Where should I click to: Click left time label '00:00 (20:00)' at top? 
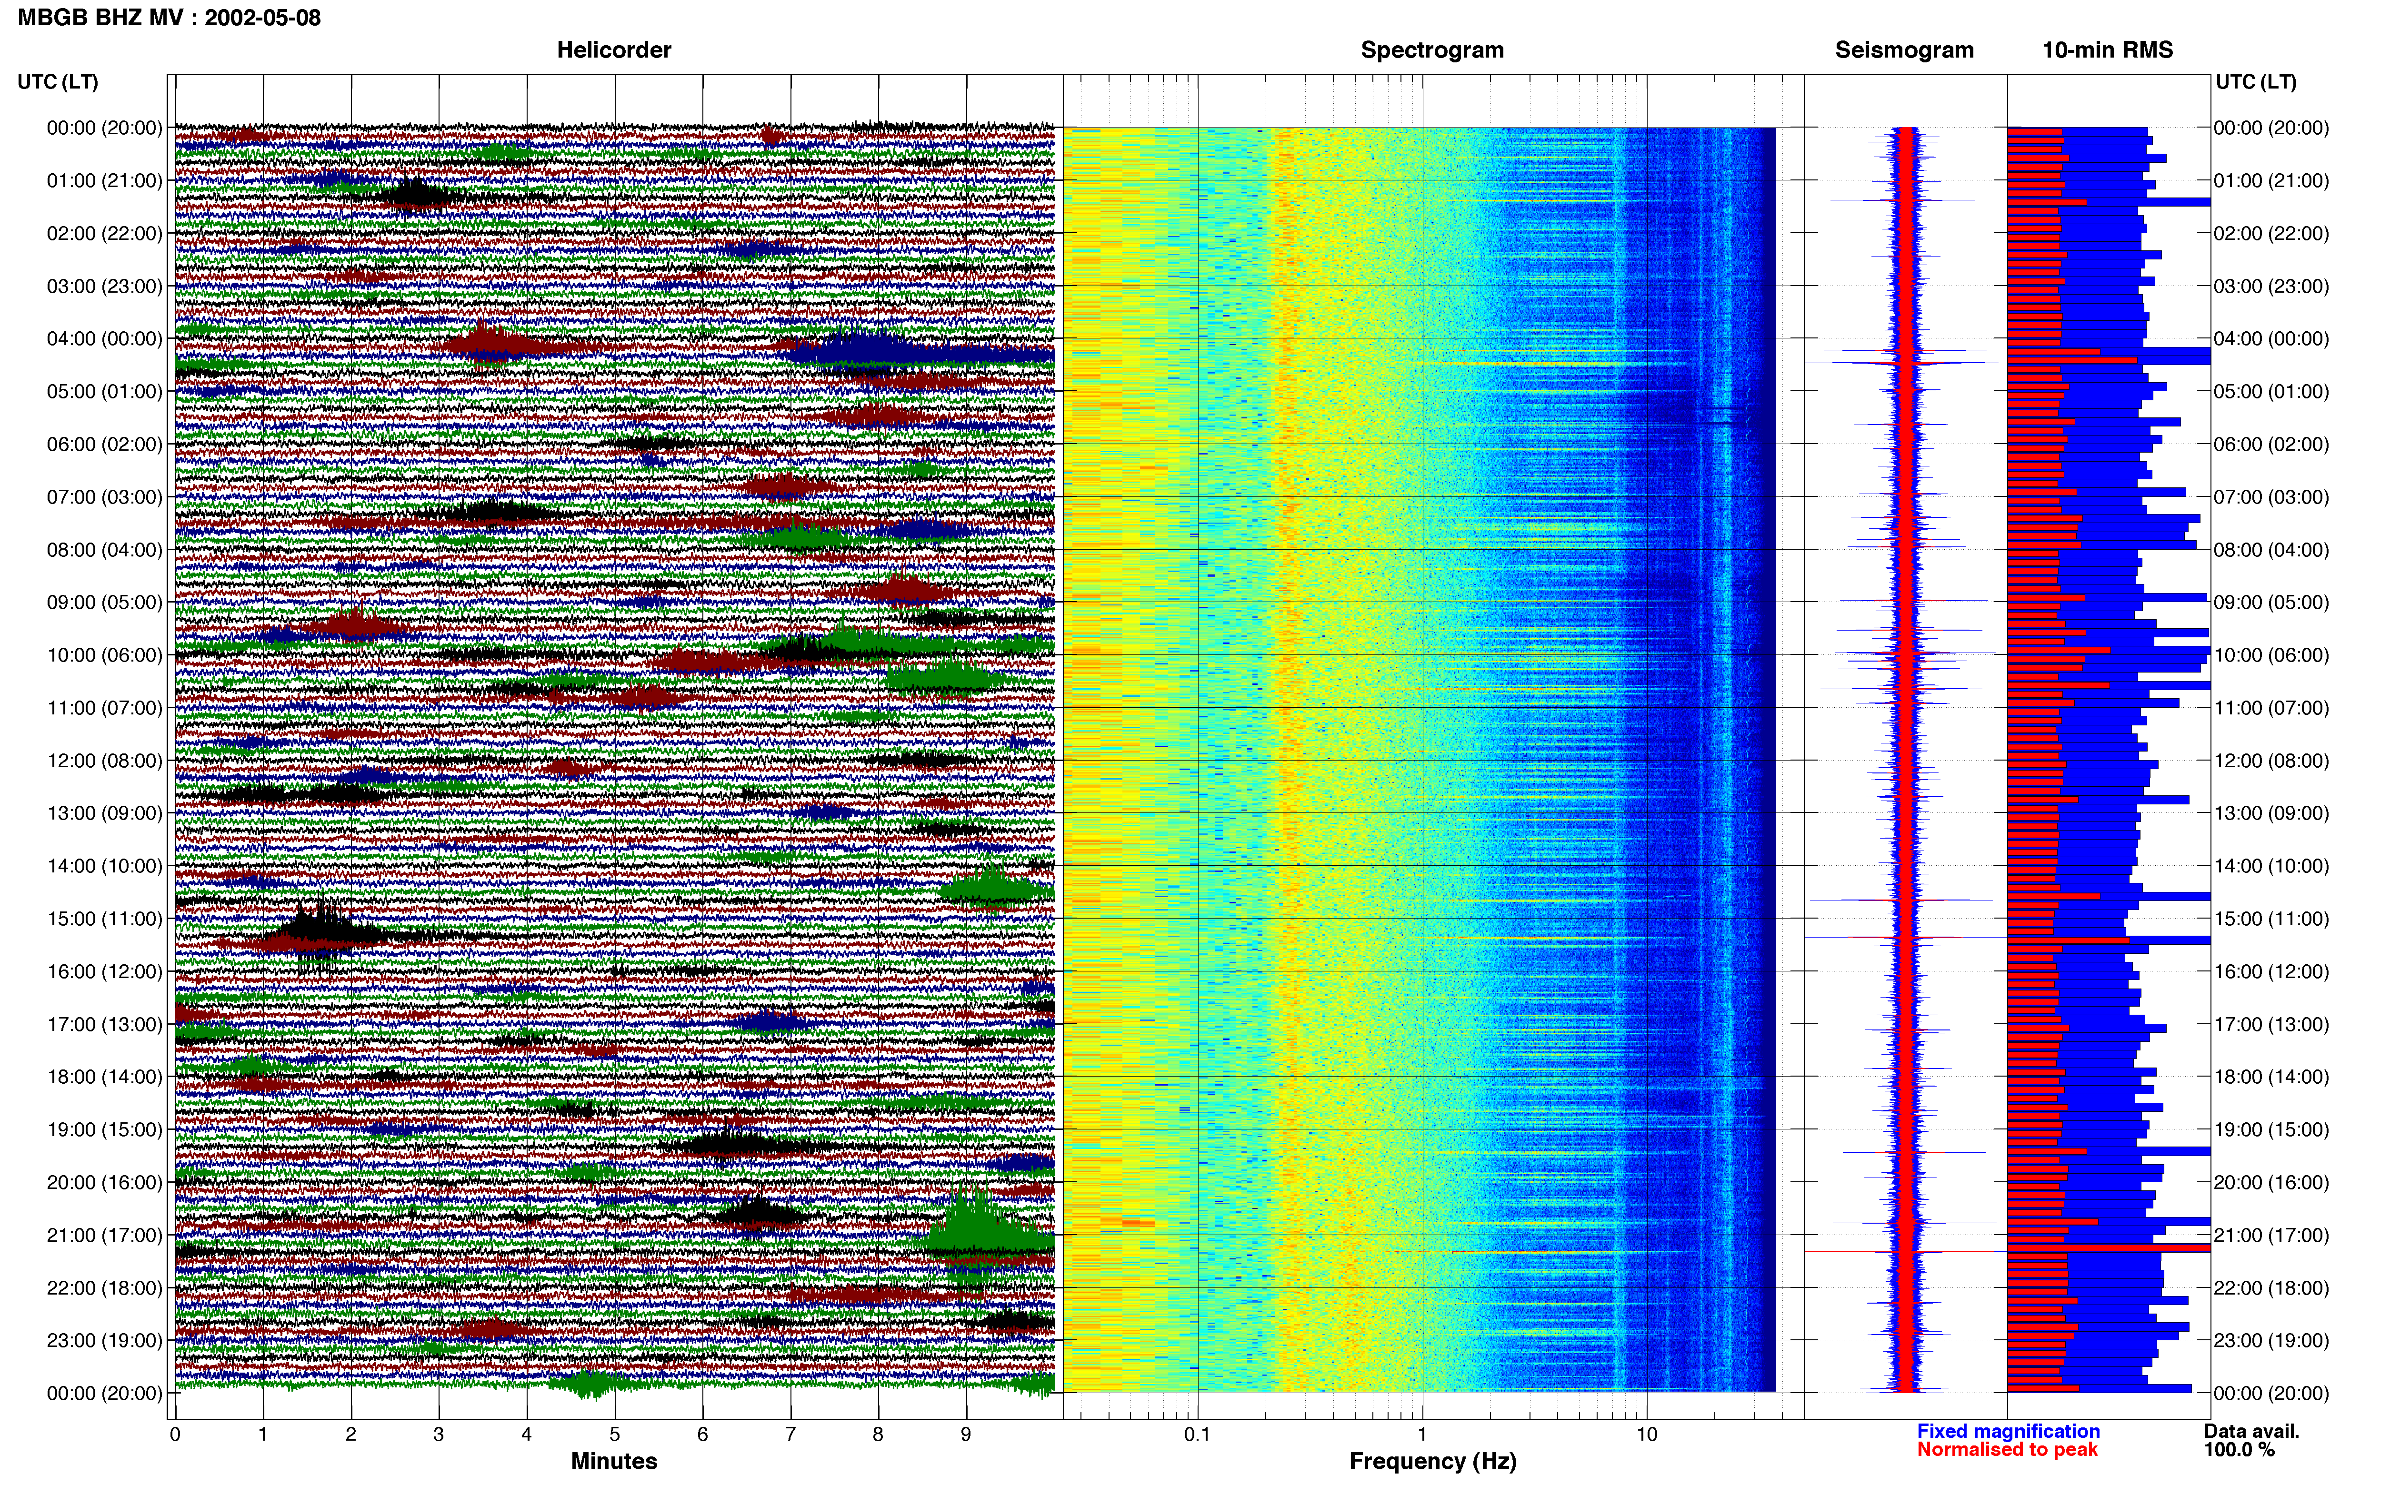click(x=104, y=128)
